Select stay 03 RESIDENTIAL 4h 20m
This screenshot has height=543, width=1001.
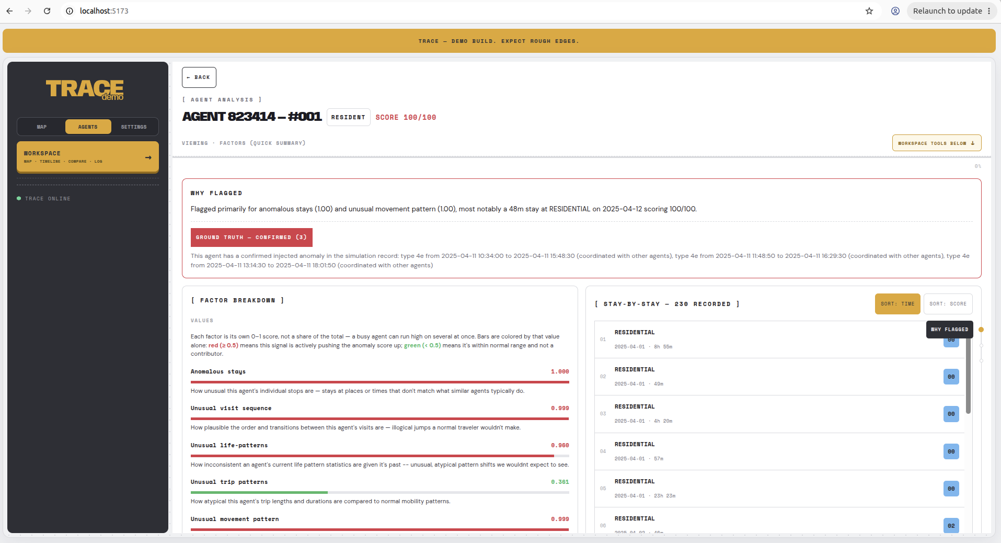tap(779, 414)
